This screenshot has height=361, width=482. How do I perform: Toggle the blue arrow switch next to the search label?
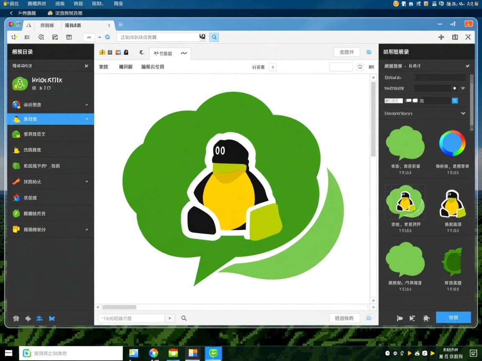[272, 67]
